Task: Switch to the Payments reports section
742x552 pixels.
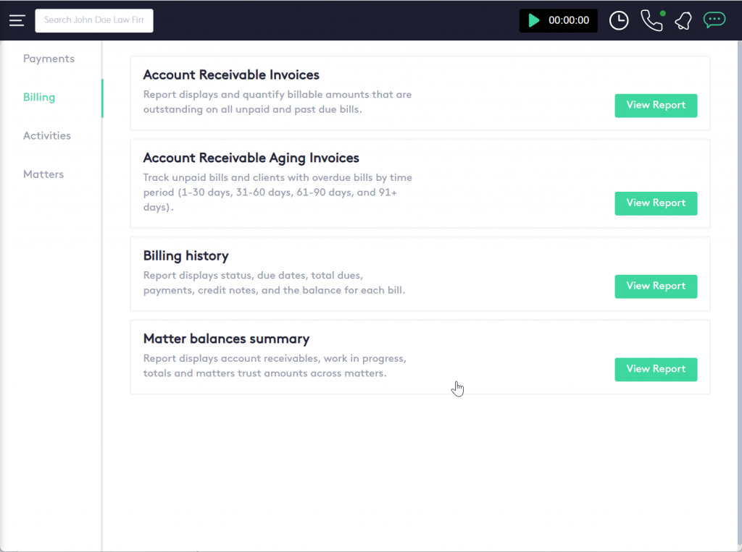Action: point(49,59)
